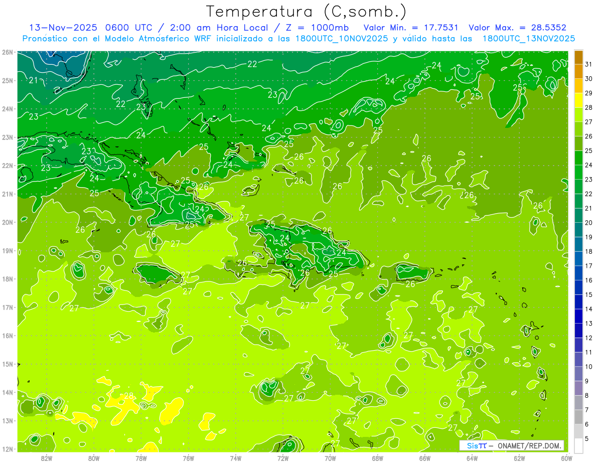Click the '16N' latitude axis label

pos(8,336)
